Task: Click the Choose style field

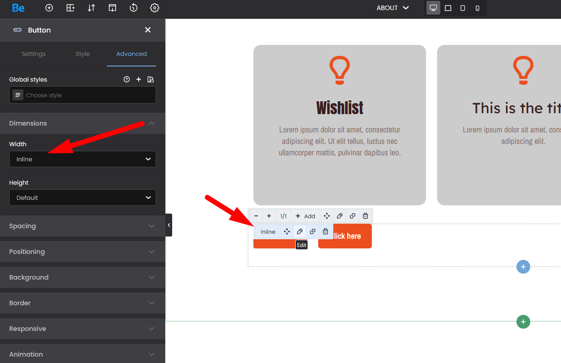Action: 83,95
